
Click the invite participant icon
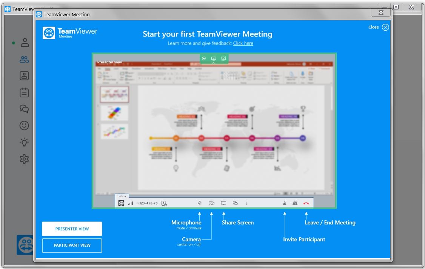click(285, 203)
